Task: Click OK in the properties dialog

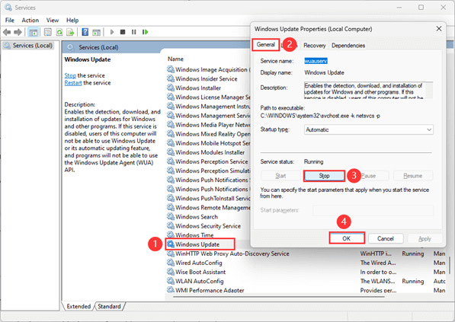Action: pos(347,238)
